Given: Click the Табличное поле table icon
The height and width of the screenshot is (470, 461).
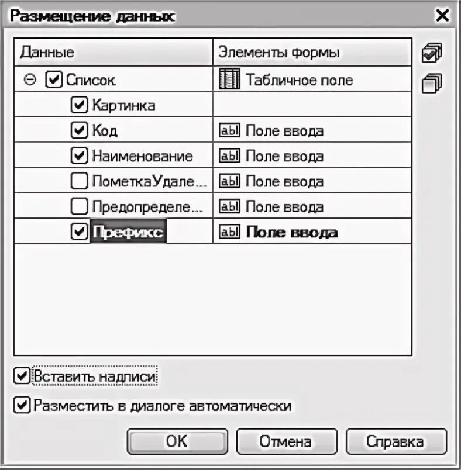Looking at the screenshot, I should click(x=229, y=79).
